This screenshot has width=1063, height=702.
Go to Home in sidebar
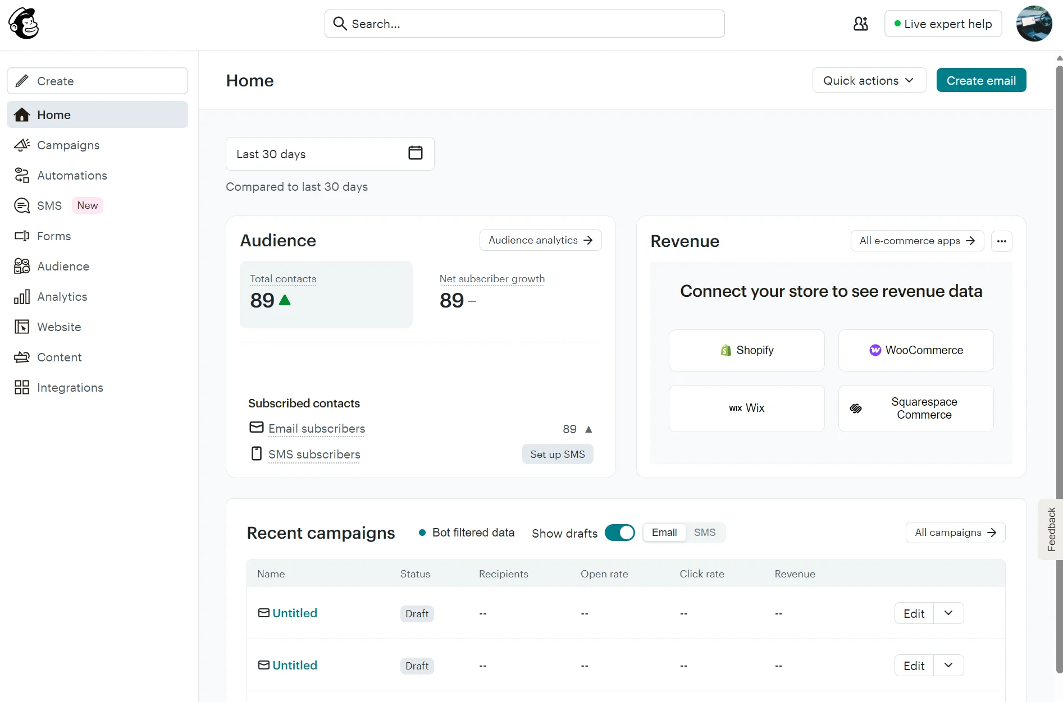(97, 114)
